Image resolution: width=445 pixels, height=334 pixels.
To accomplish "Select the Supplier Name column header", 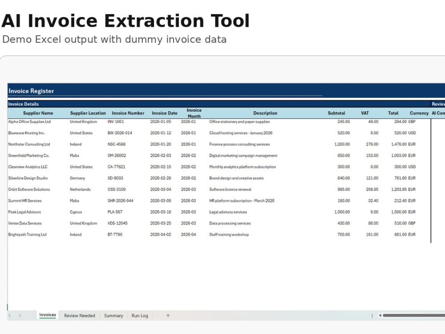I will tap(38, 113).
